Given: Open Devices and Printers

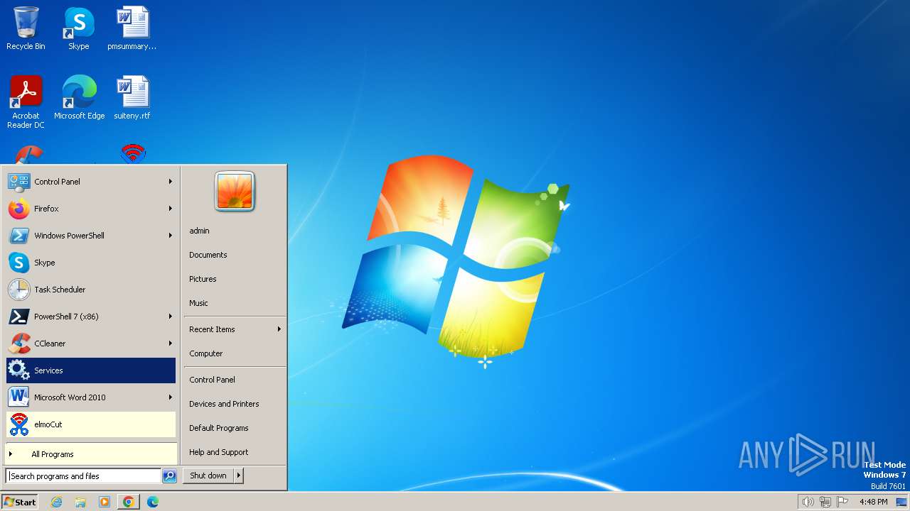Looking at the screenshot, I should pos(224,404).
